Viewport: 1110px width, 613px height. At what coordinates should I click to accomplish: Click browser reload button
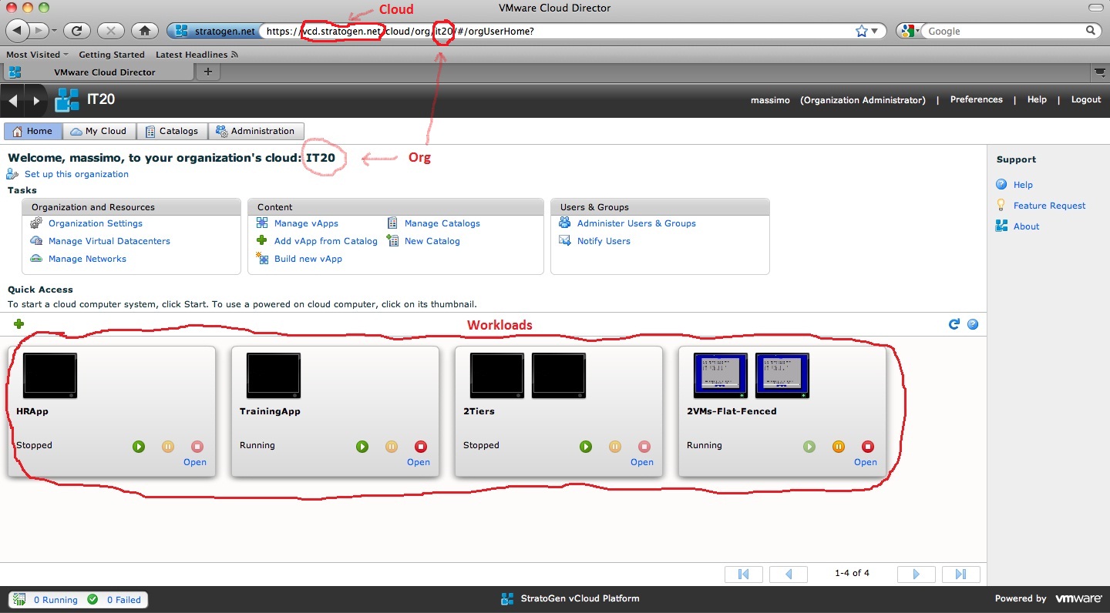pyautogui.click(x=77, y=31)
